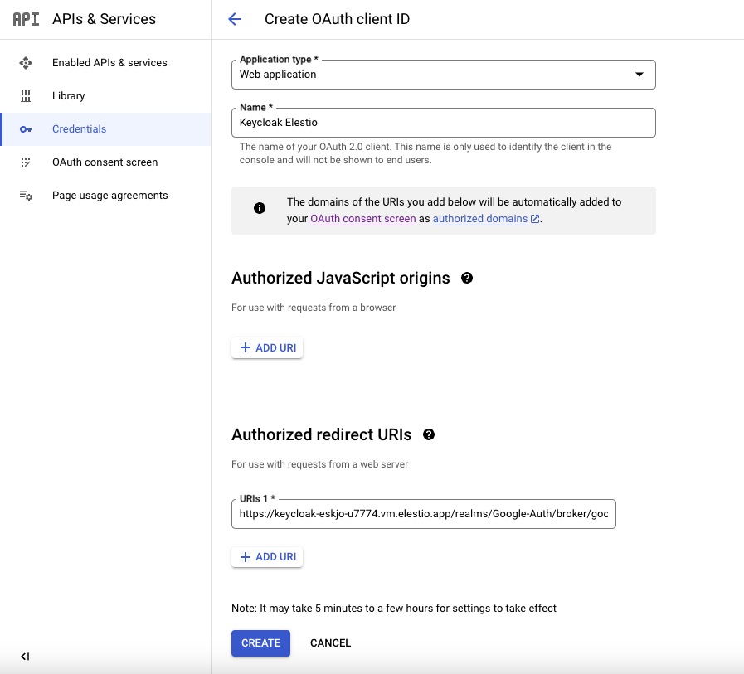Click the Library icon in the sidebar
Screen dimensions: 744x674
point(26,96)
